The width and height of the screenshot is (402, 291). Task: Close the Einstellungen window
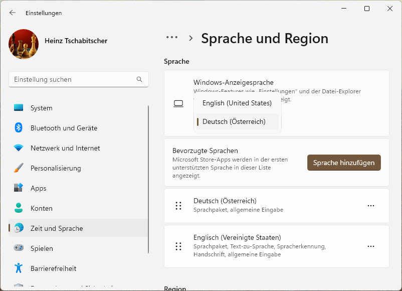point(389,9)
